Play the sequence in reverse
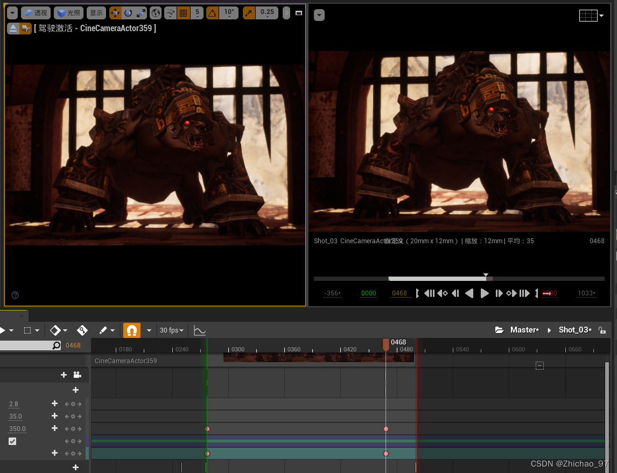Image resolution: width=617 pixels, height=473 pixels. (469, 293)
